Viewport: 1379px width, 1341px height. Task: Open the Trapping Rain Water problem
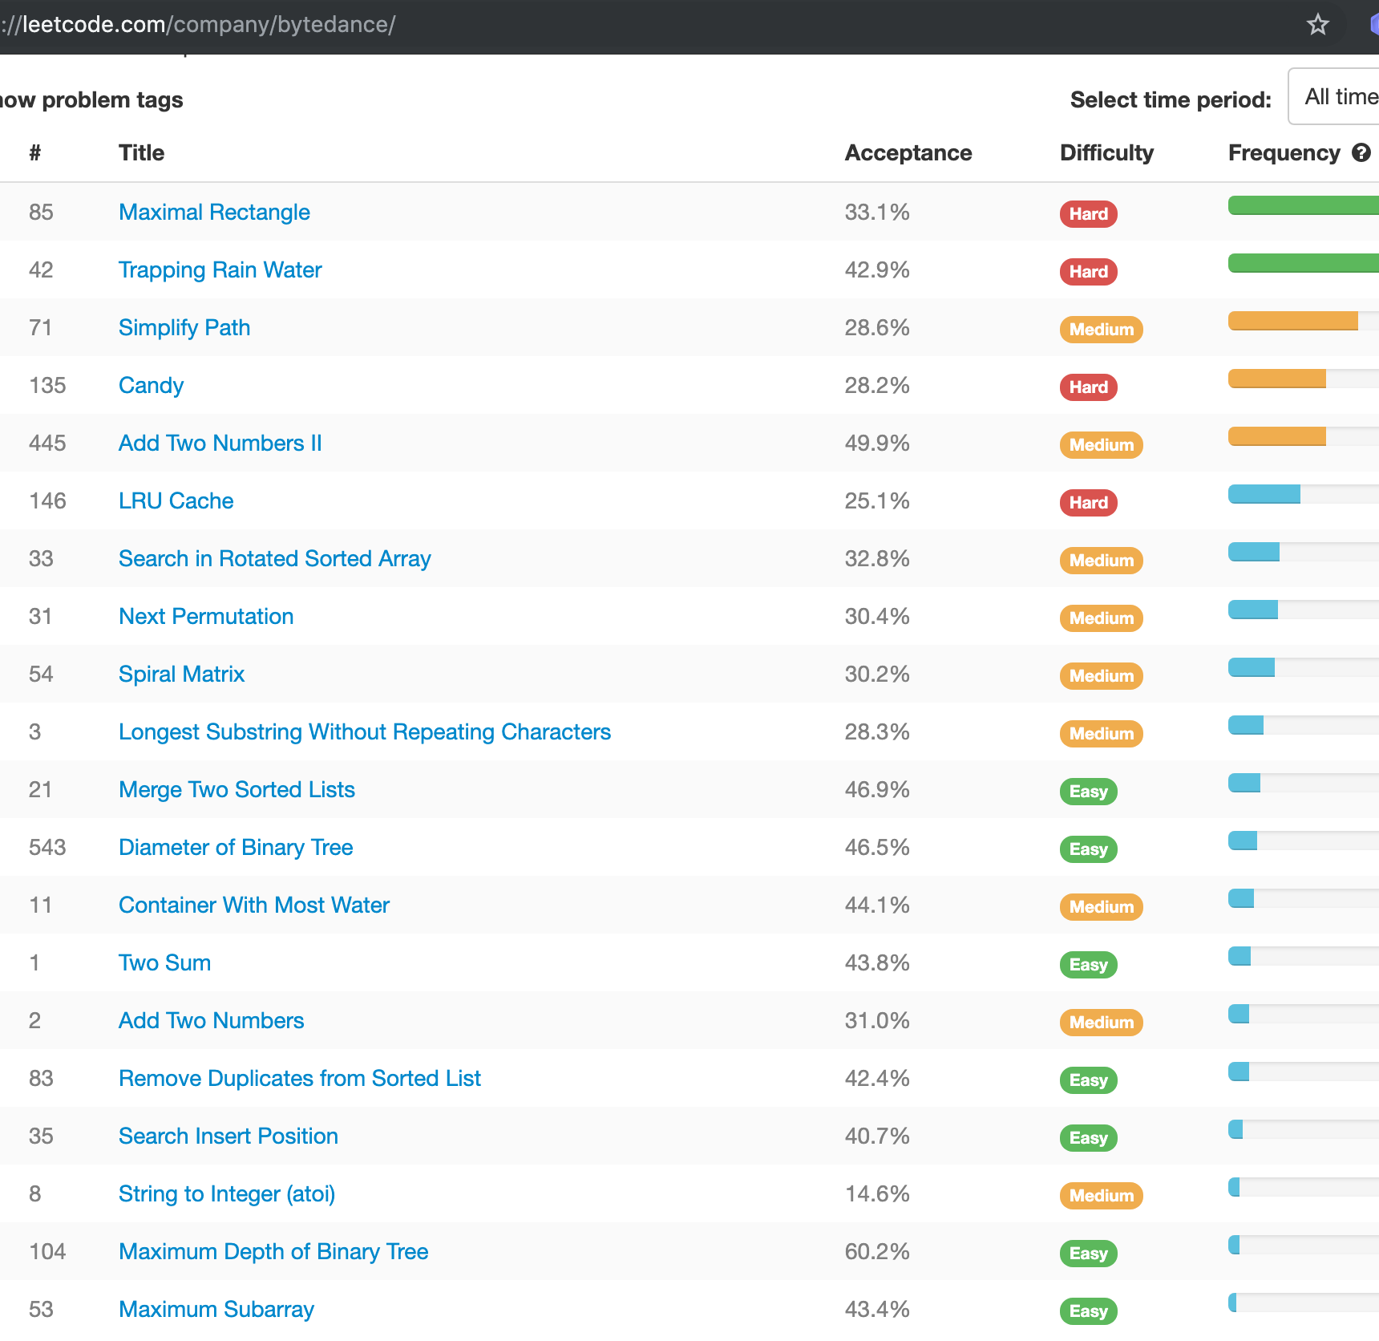click(x=220, y=269)
